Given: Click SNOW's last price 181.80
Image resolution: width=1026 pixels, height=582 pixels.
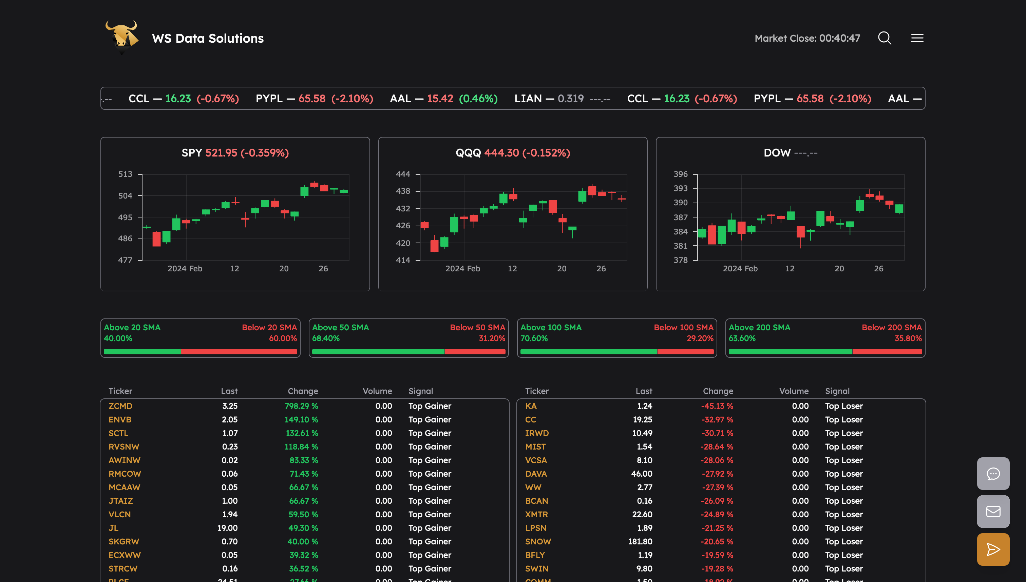Looking at the screenshot, I should 640,542.
